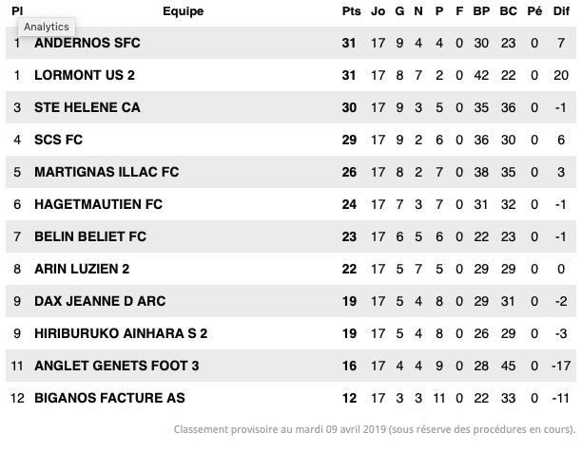
Task: Click the Analytics tooltip label
Action: [x=47, y=27]
